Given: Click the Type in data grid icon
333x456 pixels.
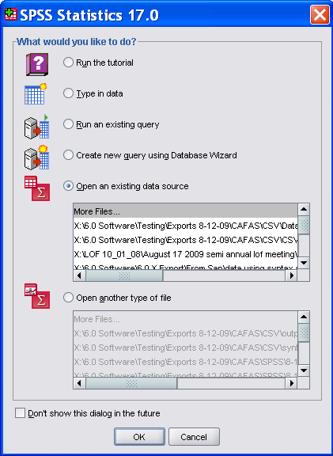Looking at the screenshot, I should click(36, 94).
